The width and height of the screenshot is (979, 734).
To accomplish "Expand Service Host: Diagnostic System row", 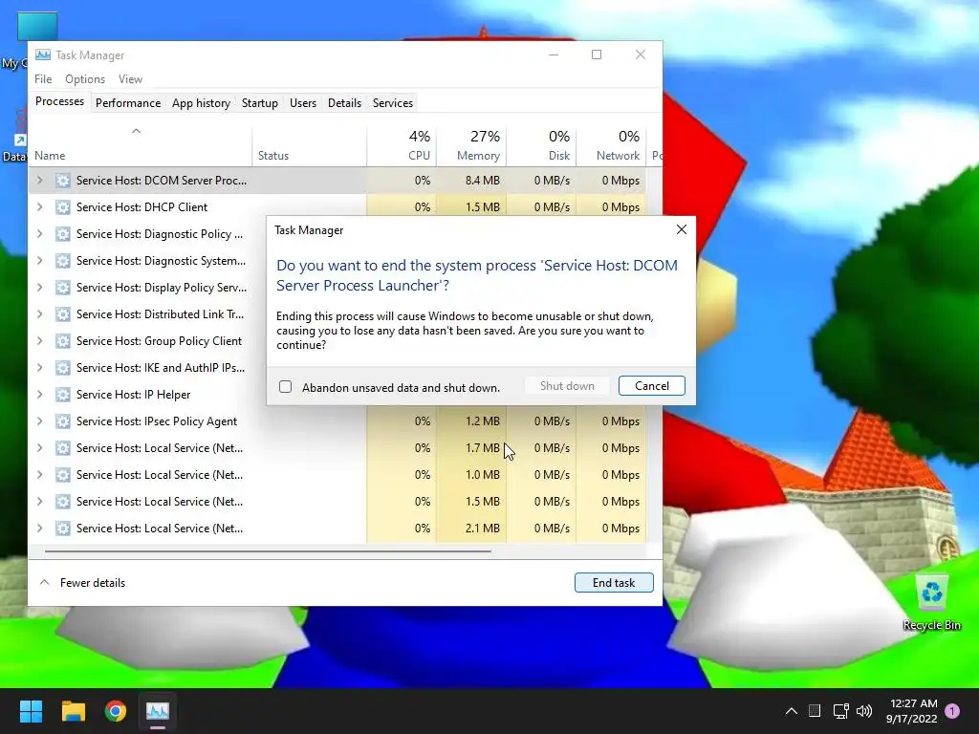I will tap(40, 261).
